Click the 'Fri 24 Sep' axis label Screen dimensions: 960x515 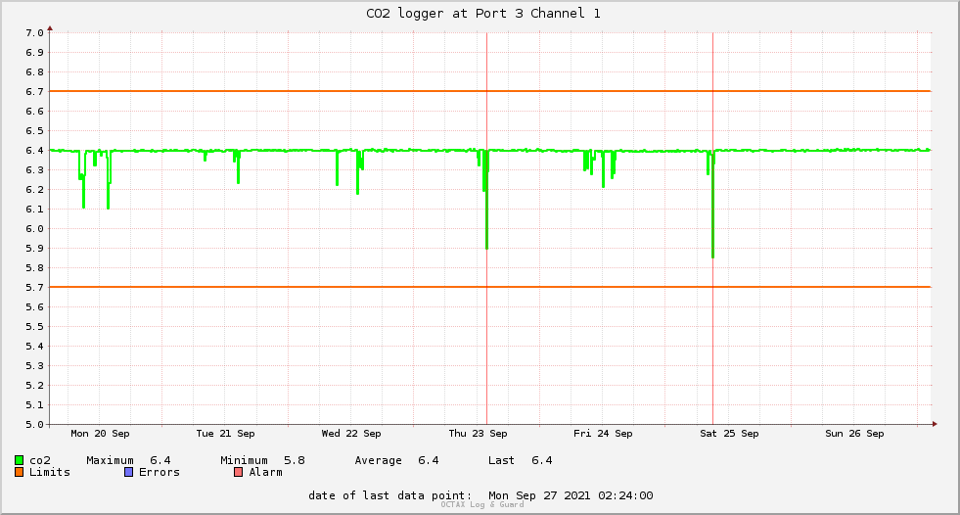point(603,434)
